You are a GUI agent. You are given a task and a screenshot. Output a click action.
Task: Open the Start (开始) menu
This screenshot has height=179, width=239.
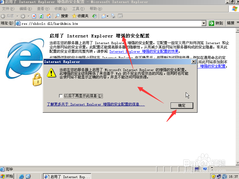(7, 176)
